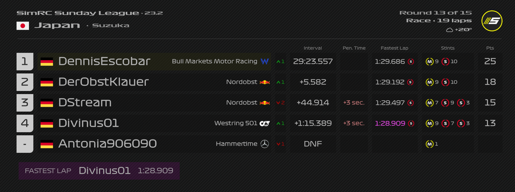Click the Williams logo beside Bull Markets Motor Racing
This screenshot has width=515, height=192.
(264, 61)
